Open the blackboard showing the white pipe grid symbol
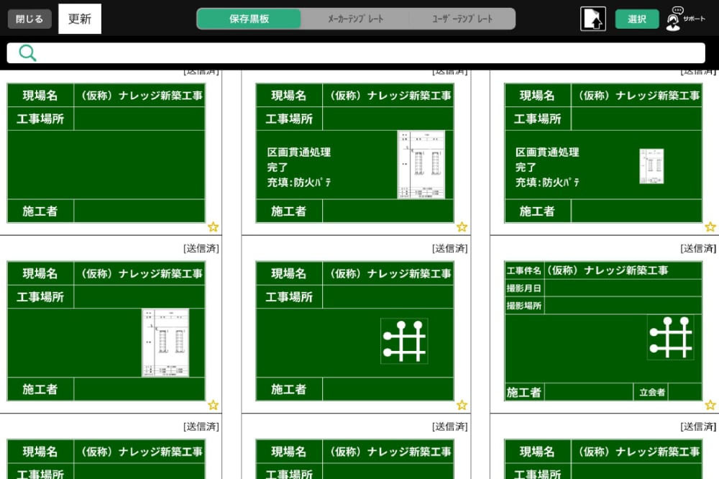This screenshot has width=719, height=479. click(x=355, y=331)
